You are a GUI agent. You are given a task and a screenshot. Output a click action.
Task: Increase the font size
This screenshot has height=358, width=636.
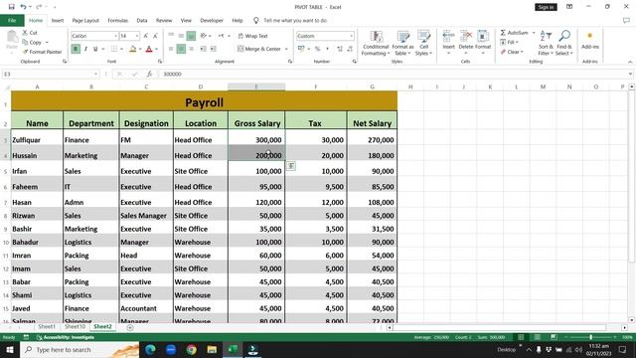tap(146, 36)
